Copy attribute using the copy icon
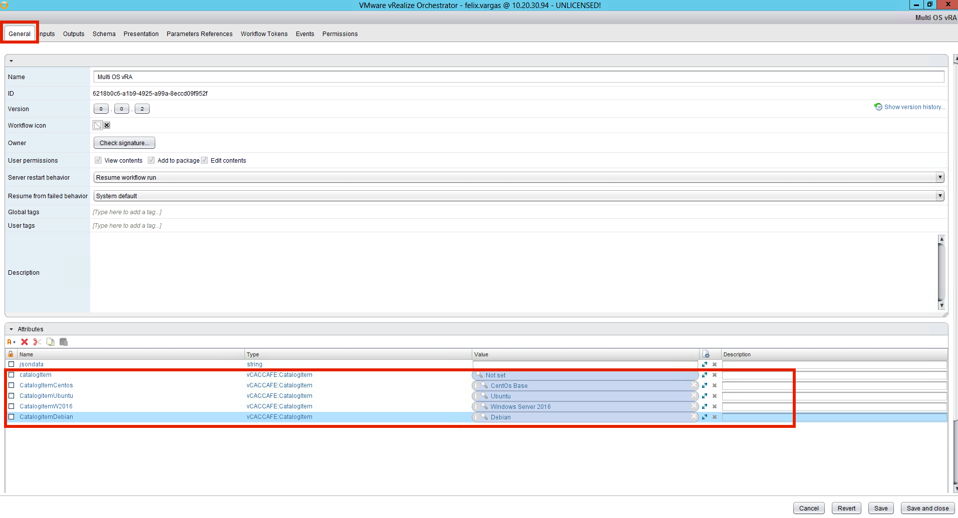This screenshot has height=518, width=958. coord(50,342)
